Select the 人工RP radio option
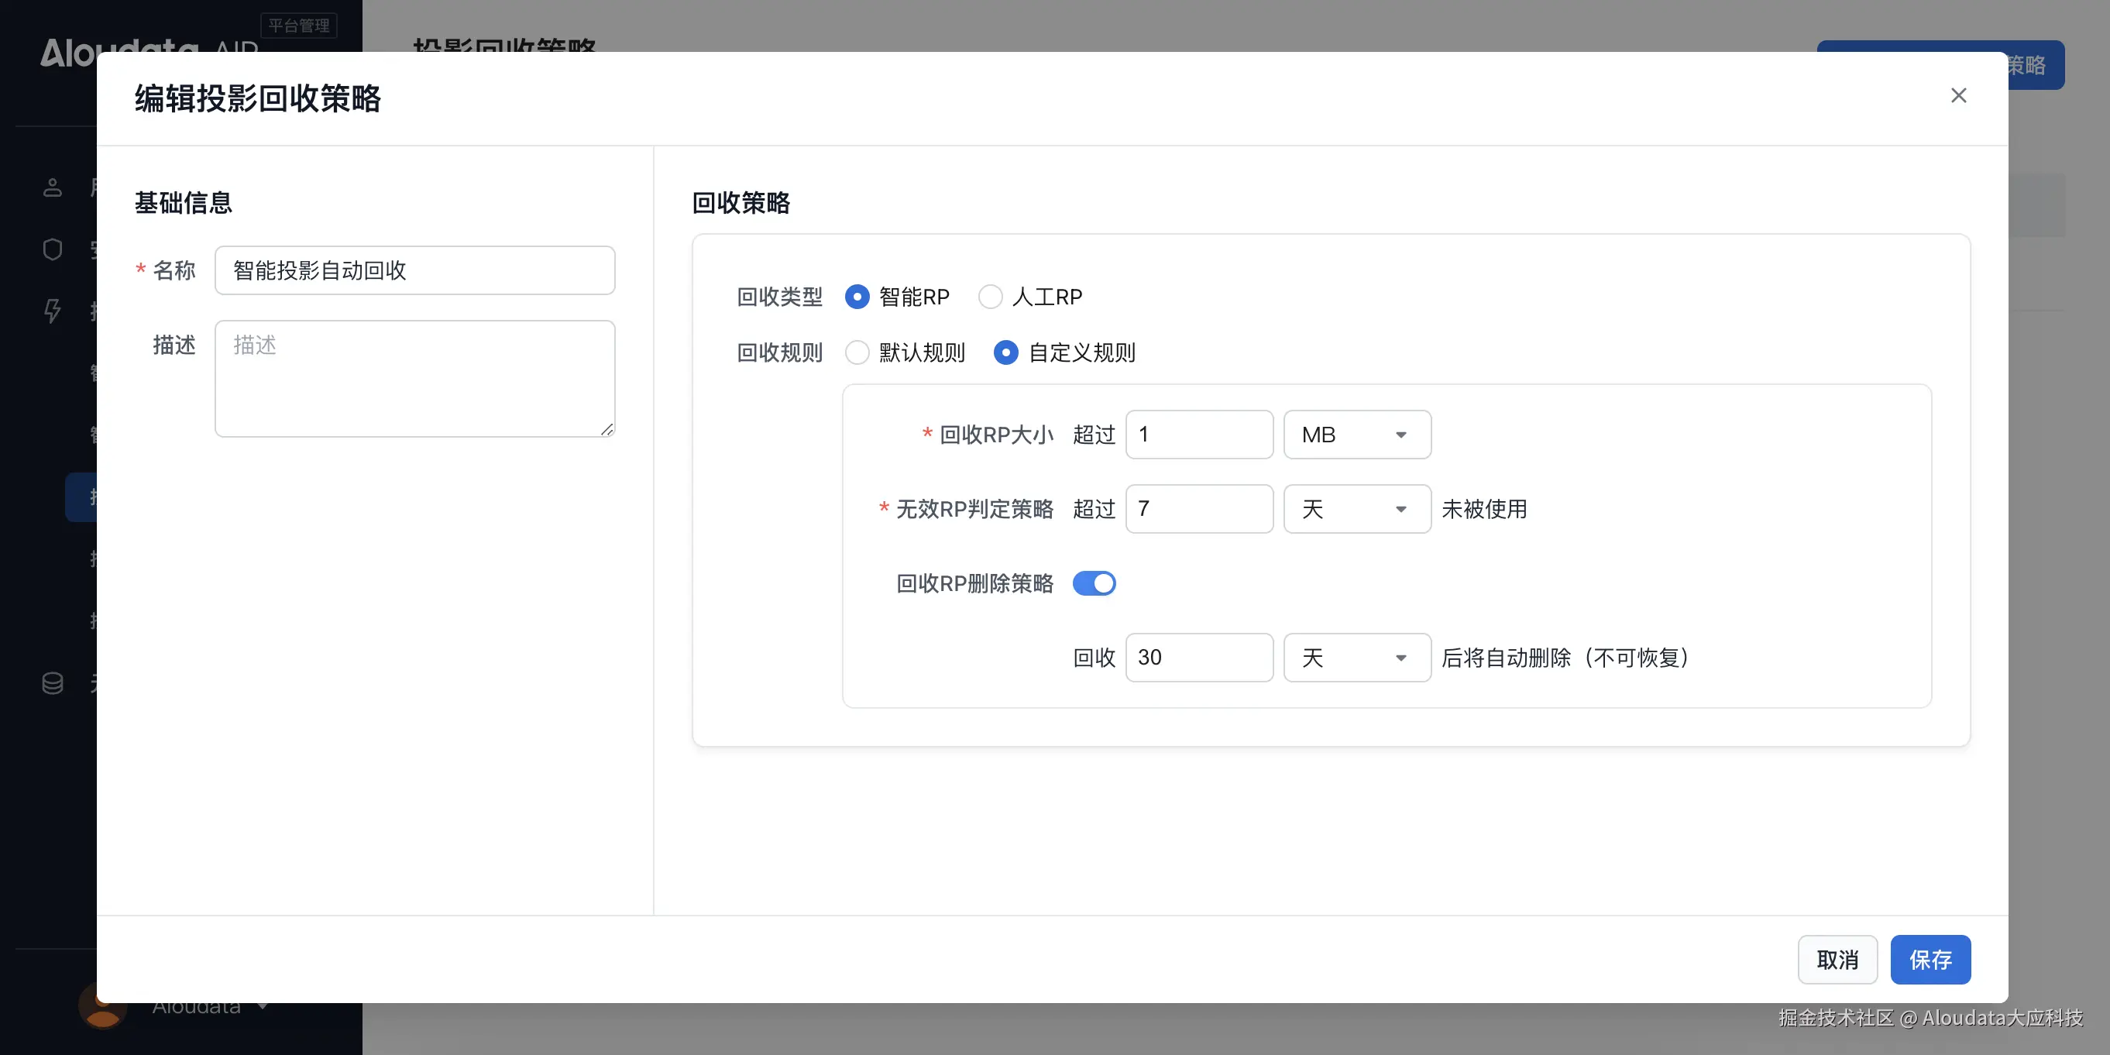 [x=990, y=297]
